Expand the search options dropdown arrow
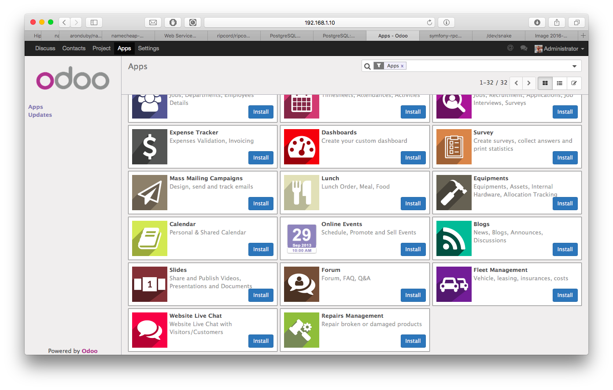Screen dimensions: 613x390 (574, 66)
